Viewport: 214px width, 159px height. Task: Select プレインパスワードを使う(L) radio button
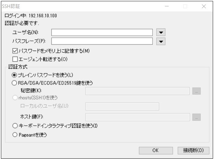pyautogui.click(x=14, y=75)
